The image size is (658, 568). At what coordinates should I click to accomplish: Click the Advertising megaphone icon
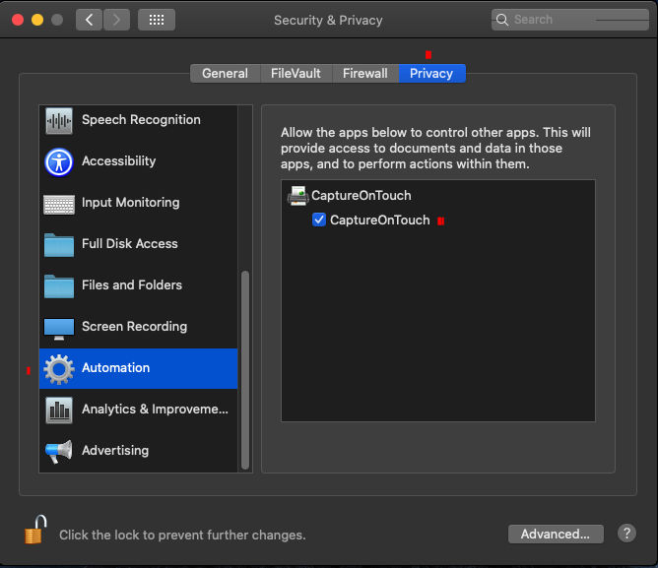coord(59,451)
